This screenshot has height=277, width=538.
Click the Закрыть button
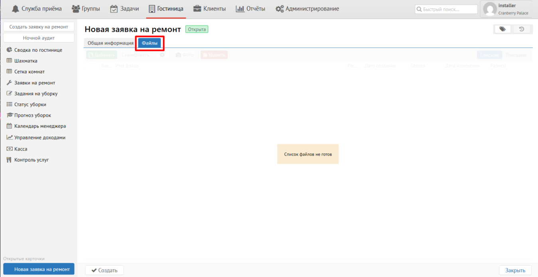[515, 270]
